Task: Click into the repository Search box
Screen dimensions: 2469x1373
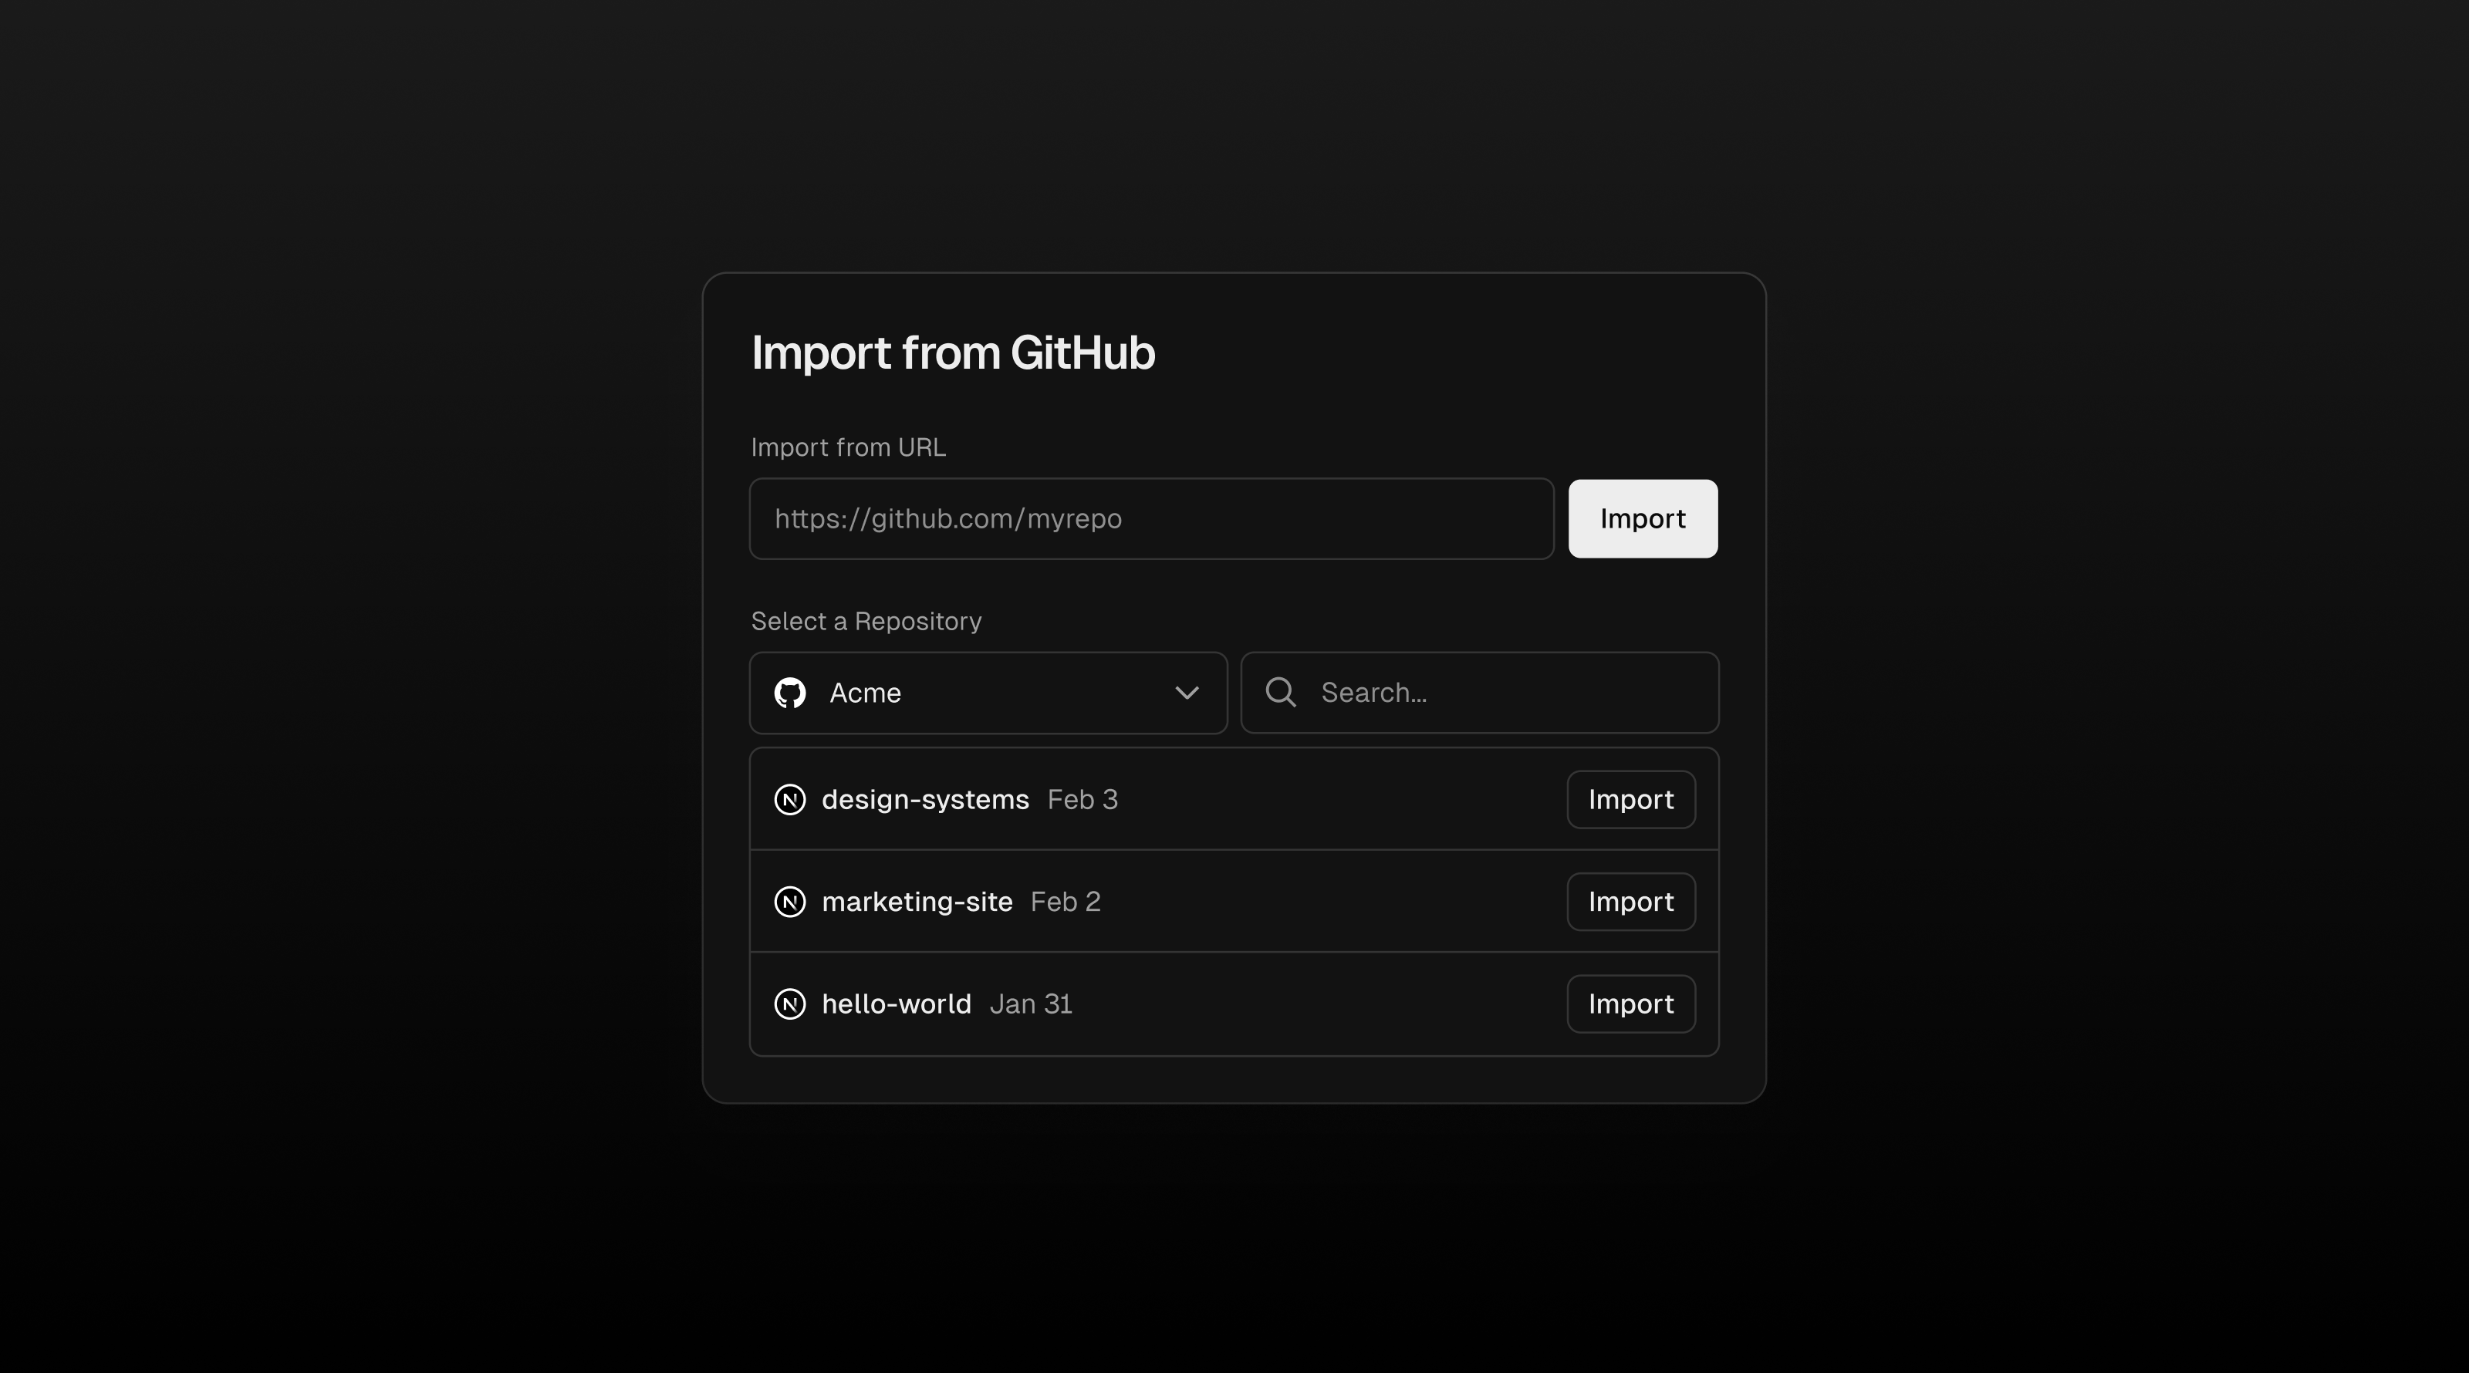Action: [1505, 693]
